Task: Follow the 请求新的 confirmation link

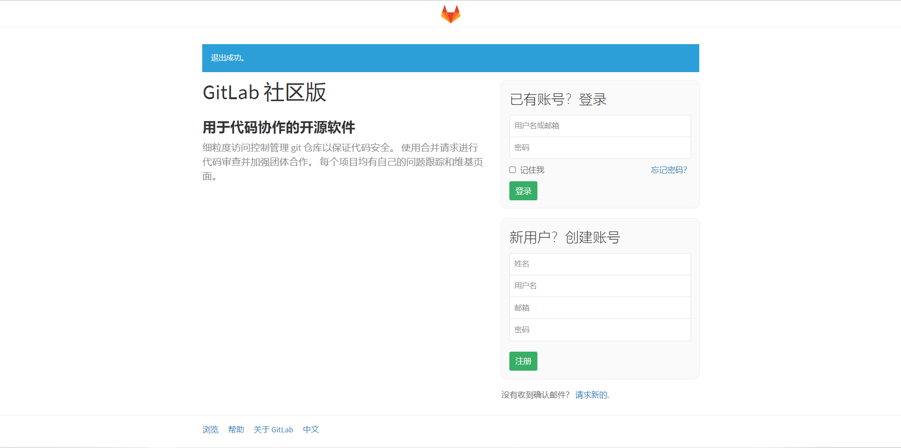Action: [x=591, y=395]
